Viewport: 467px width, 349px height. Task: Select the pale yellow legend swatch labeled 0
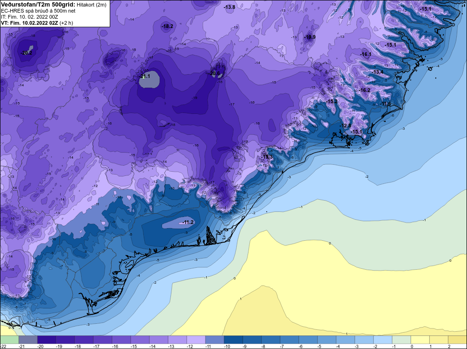coord(420,340)
